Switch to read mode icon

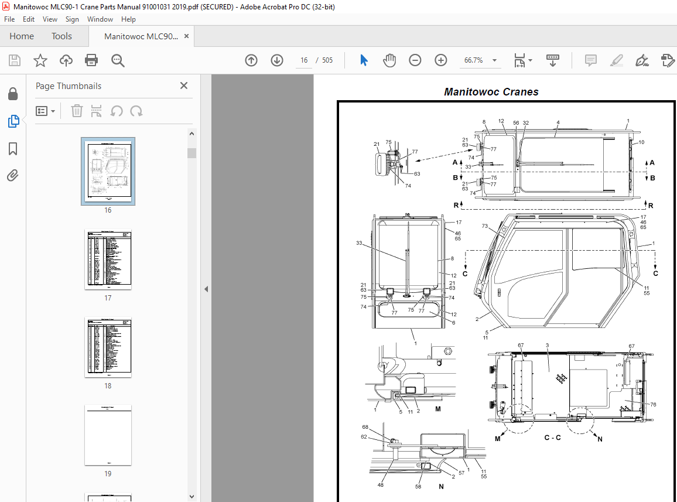(x=553, y=60)
